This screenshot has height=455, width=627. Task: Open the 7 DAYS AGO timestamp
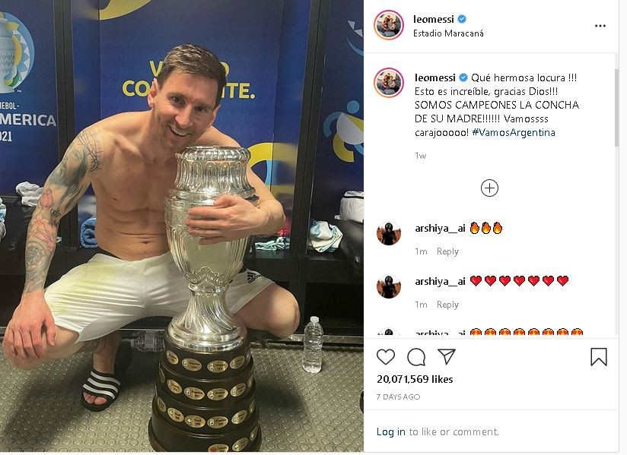[398, 397]
